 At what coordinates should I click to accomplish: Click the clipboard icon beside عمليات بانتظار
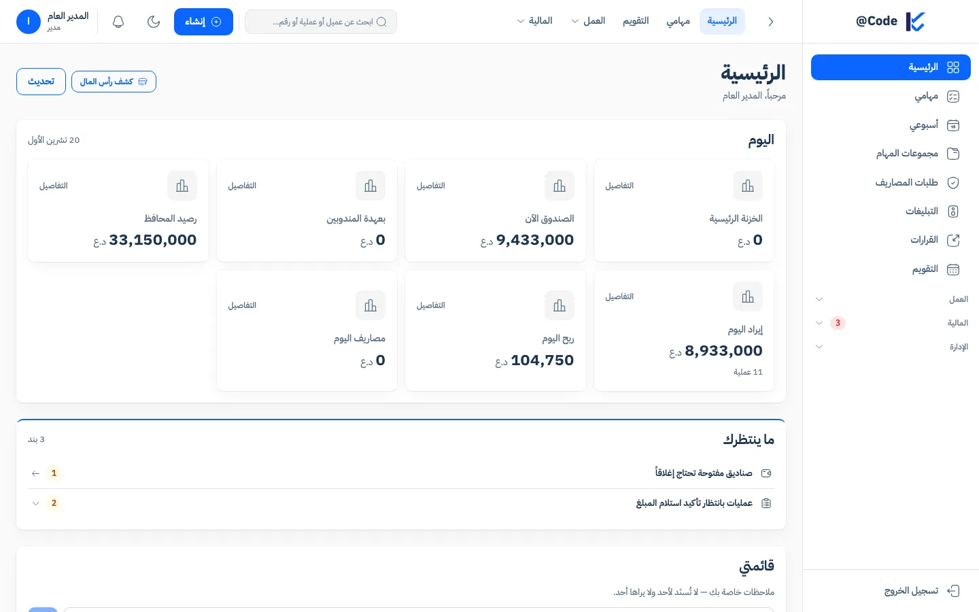[x=766, y=503]
